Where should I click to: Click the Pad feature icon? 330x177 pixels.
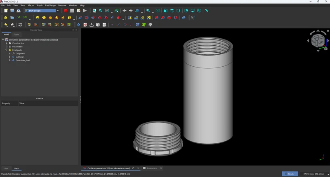click(38, 18)
